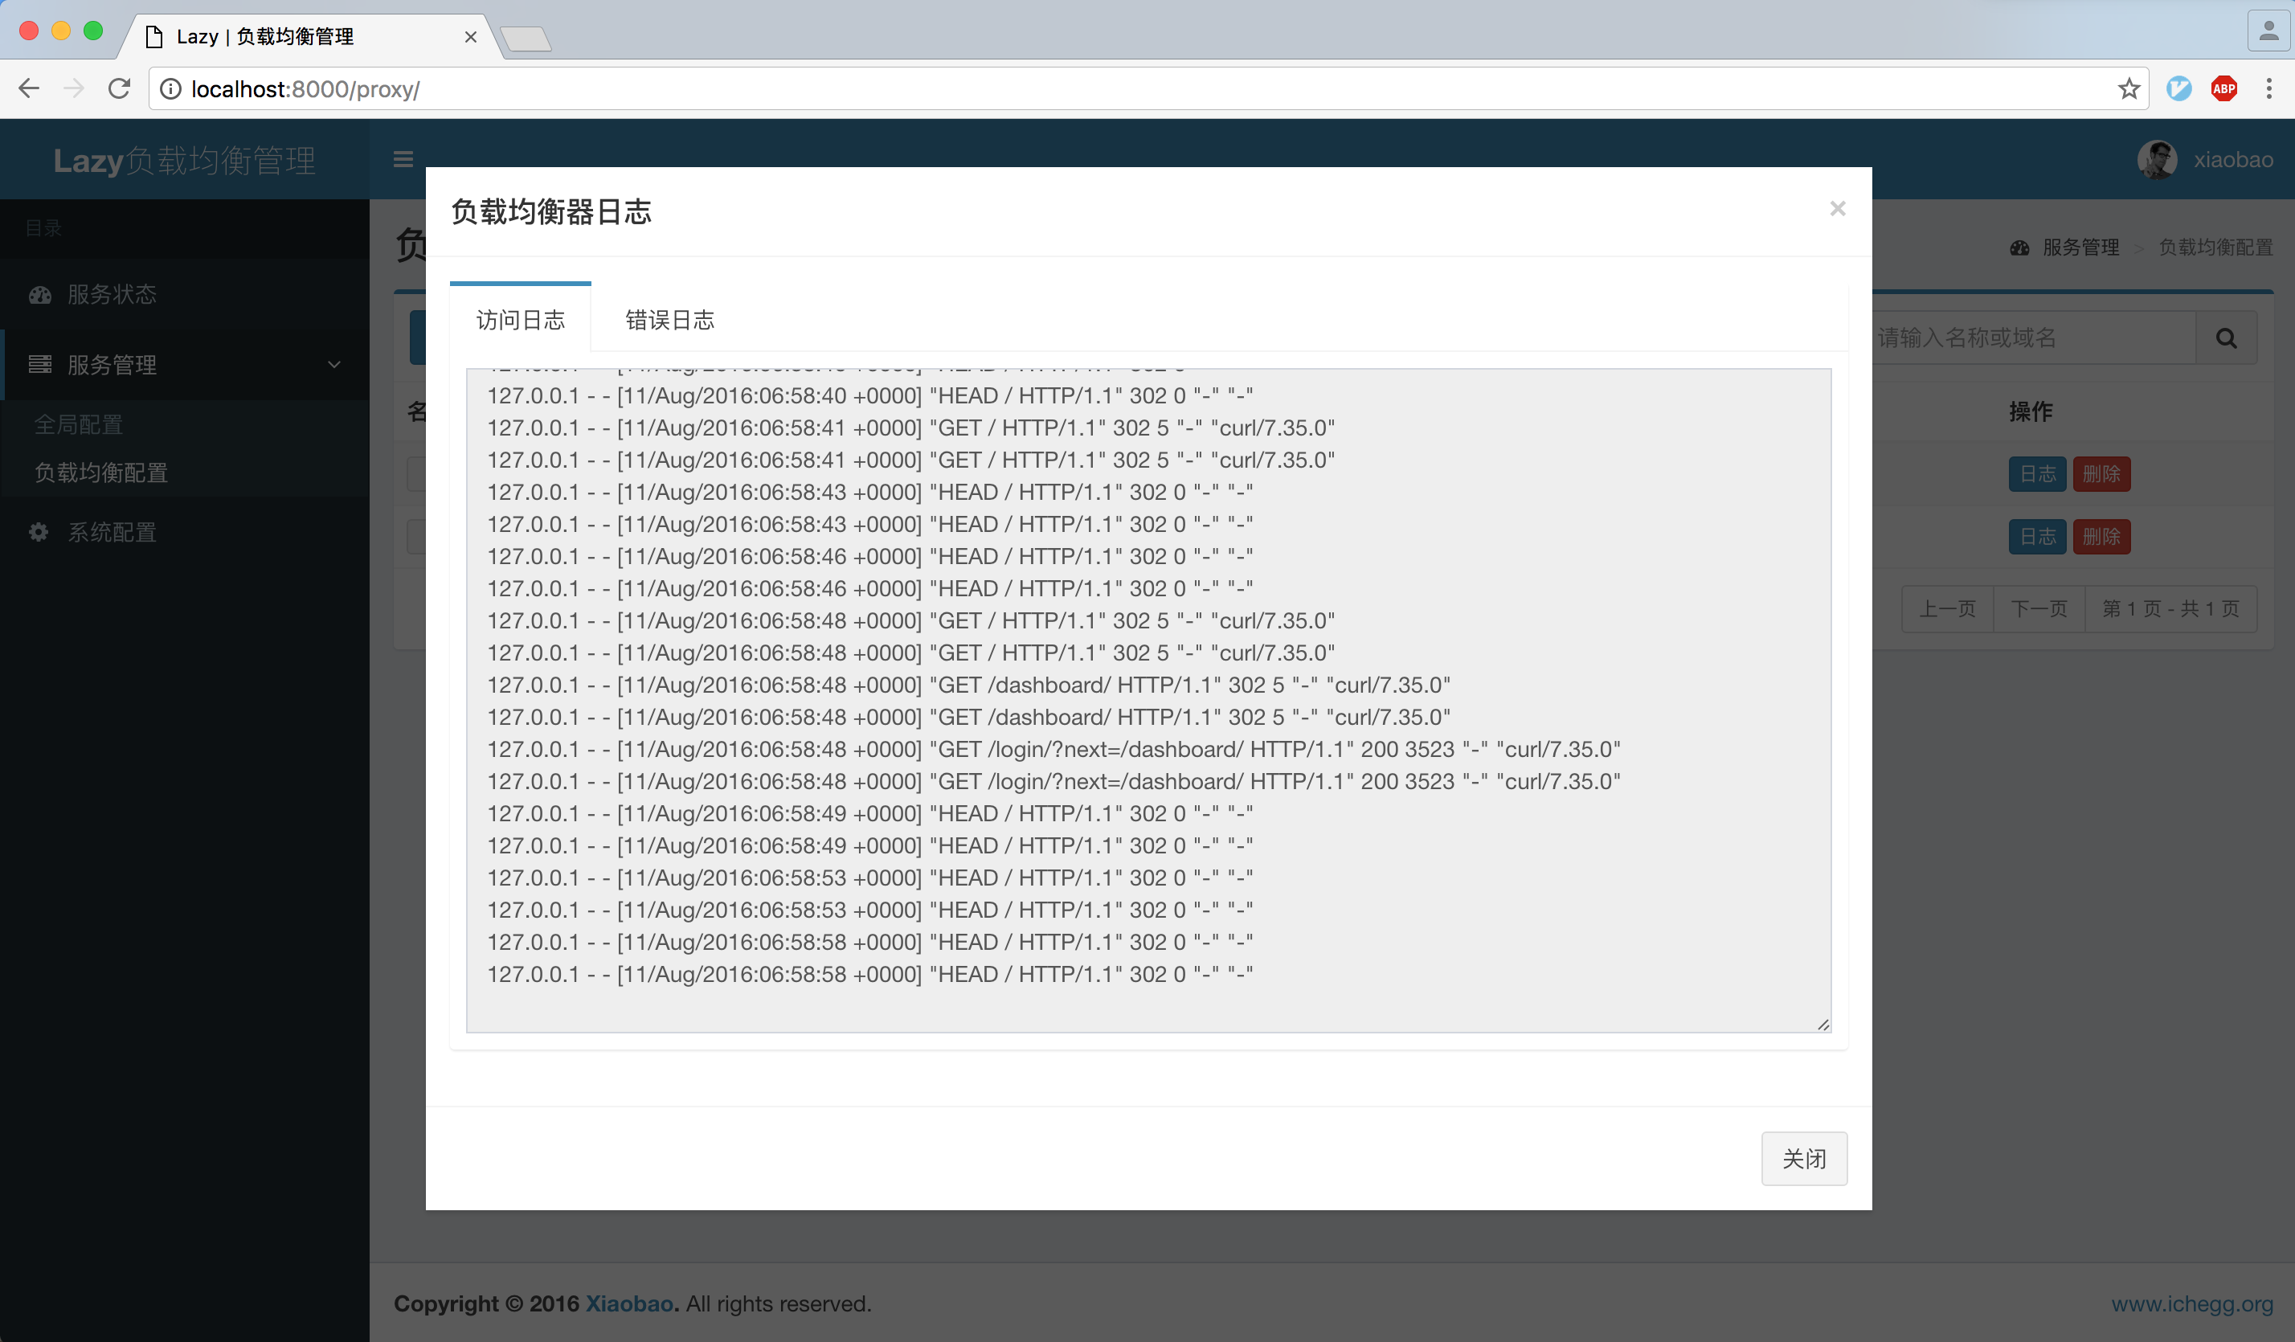Open the xiaobao user menu

[2205, 160]
